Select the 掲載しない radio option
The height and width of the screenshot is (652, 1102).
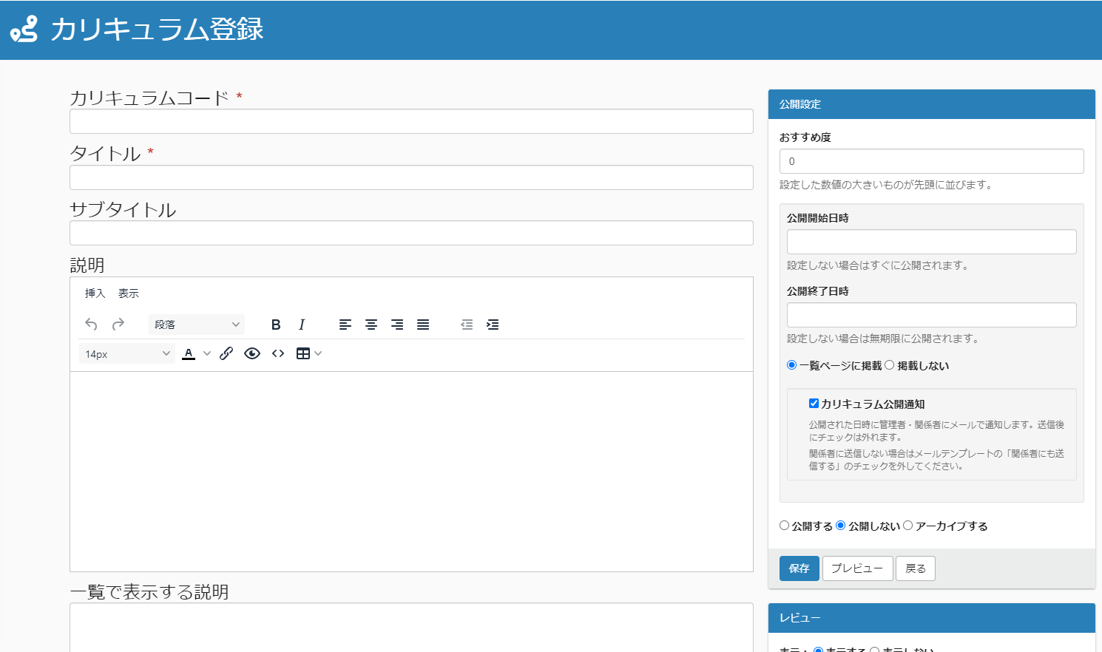point(890,365)
